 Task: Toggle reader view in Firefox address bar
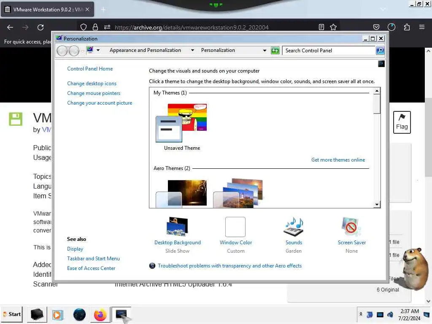coord(321,27)
